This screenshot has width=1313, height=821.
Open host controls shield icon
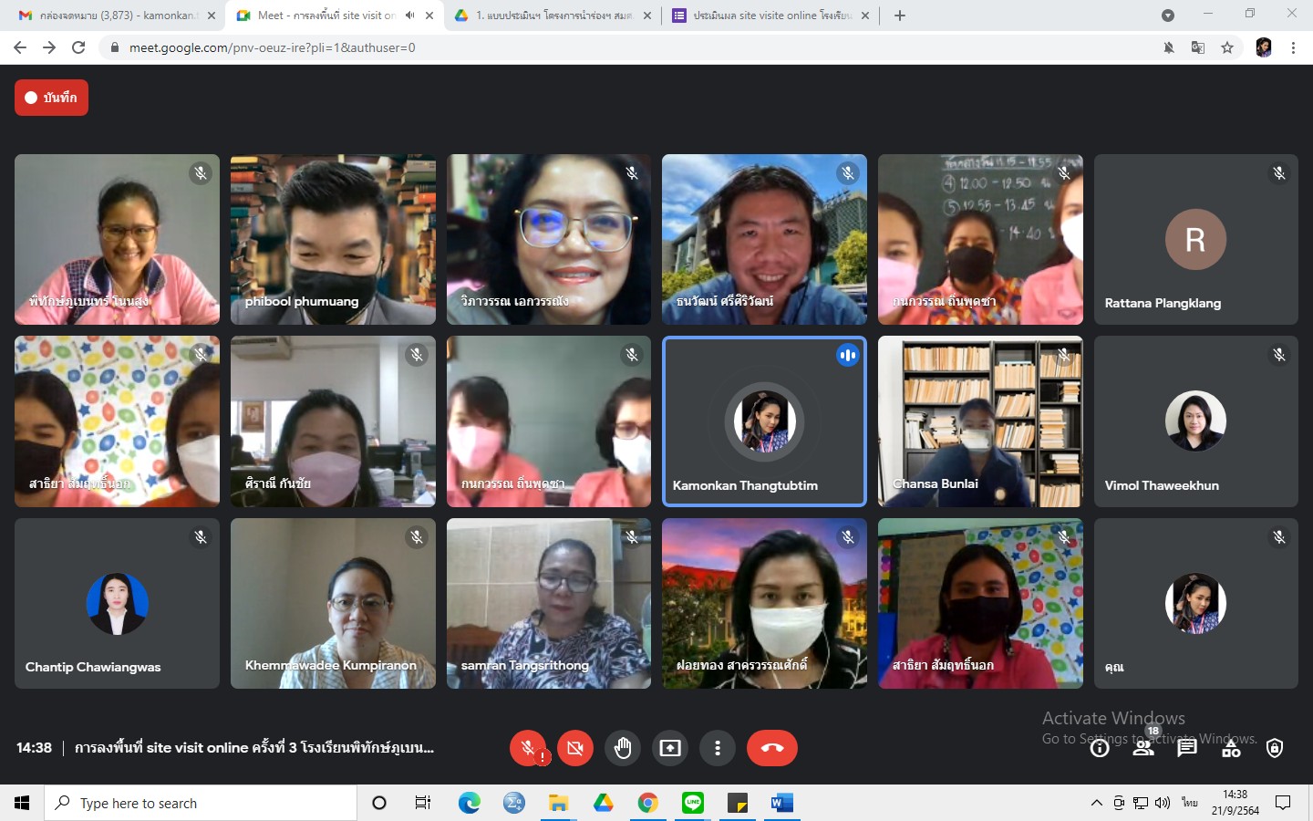click(x=1275, y=748)
